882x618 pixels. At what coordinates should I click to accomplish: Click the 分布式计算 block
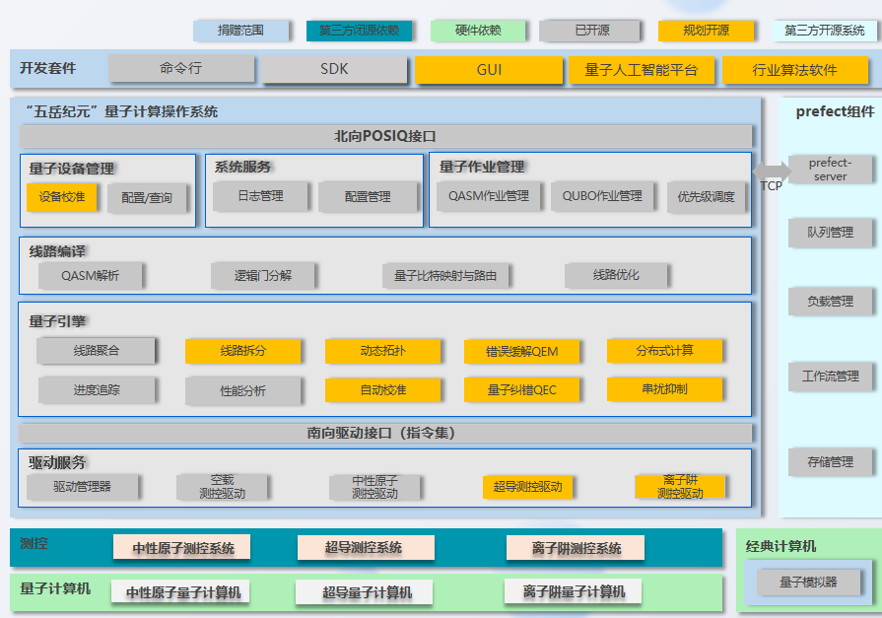click(x=664, y=350)
